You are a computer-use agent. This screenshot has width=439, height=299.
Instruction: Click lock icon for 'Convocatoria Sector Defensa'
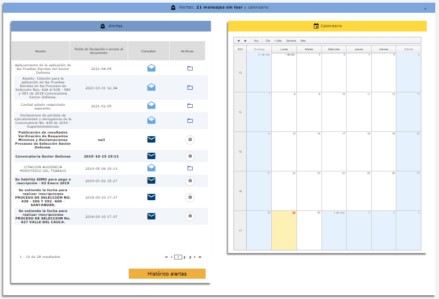[190, 156]
